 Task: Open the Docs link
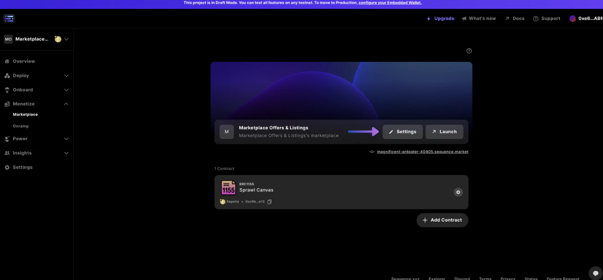pyautogui.click(x=515, y=19)
